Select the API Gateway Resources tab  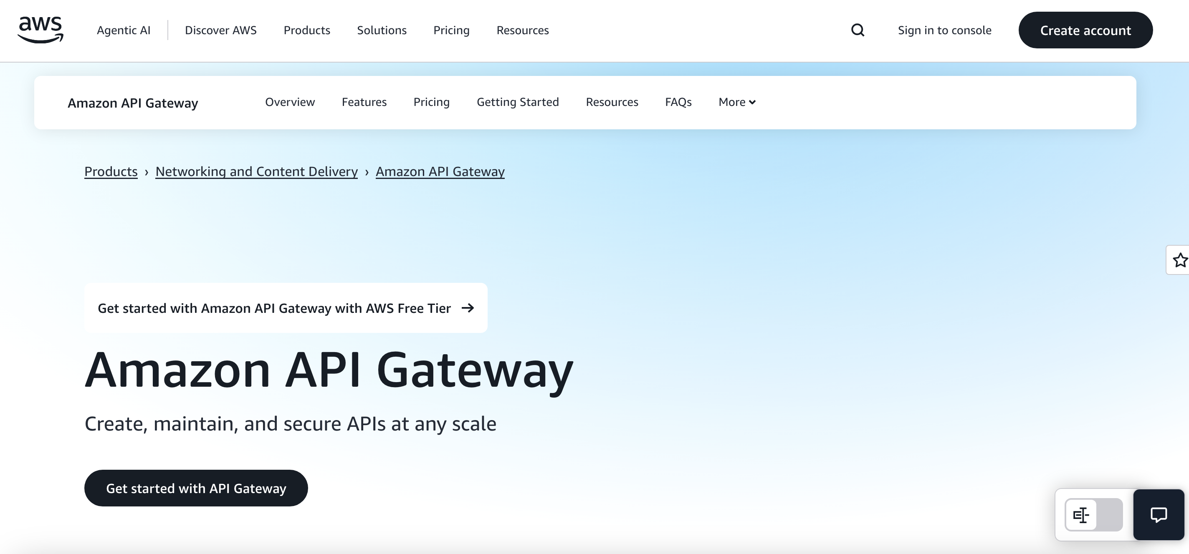(x=612, y=102)
